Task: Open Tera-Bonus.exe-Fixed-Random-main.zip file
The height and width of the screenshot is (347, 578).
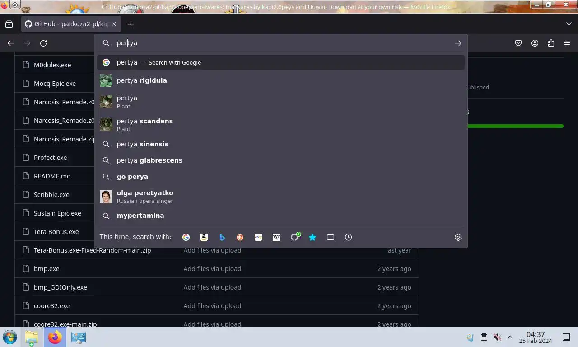Action: click(92, 250)
